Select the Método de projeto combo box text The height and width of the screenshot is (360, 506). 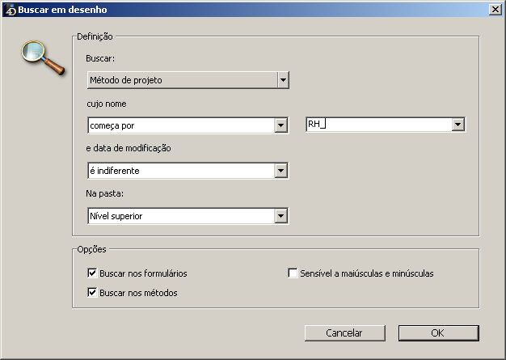click(x=180, y=80)
